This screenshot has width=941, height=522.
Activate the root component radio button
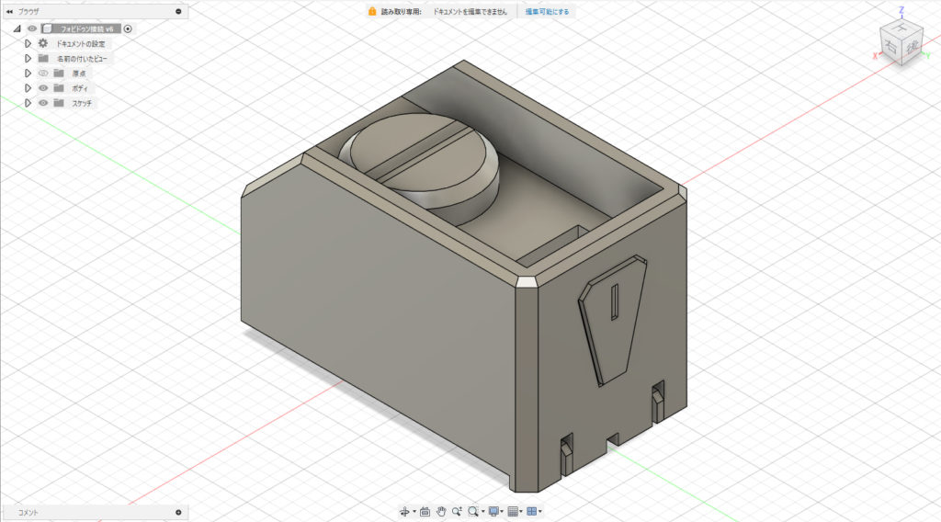click(128, 28)
